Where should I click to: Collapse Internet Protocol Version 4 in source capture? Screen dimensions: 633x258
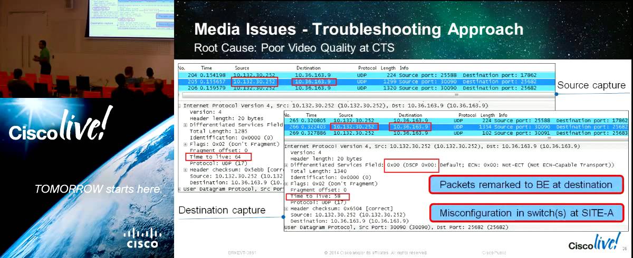(x=180, y=106)
